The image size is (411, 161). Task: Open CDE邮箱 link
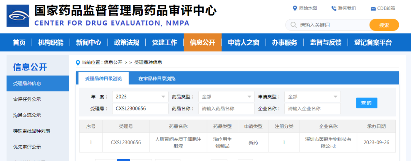point(386,8)
